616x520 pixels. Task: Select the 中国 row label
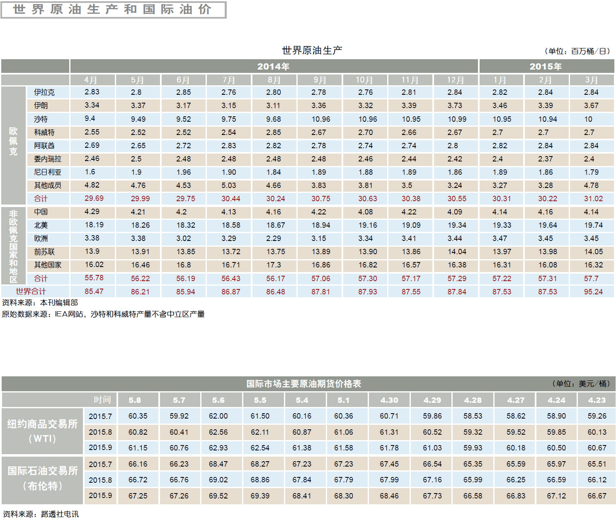pos(41,212)
